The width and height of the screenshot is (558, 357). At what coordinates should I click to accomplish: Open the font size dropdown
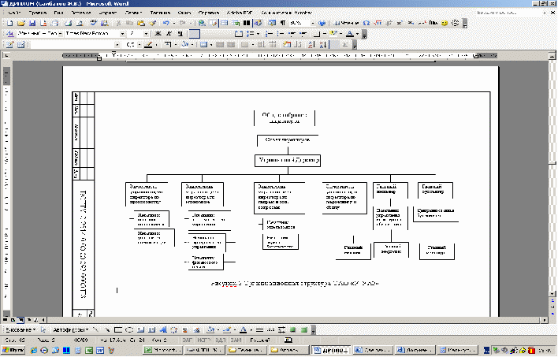[146, 34]
